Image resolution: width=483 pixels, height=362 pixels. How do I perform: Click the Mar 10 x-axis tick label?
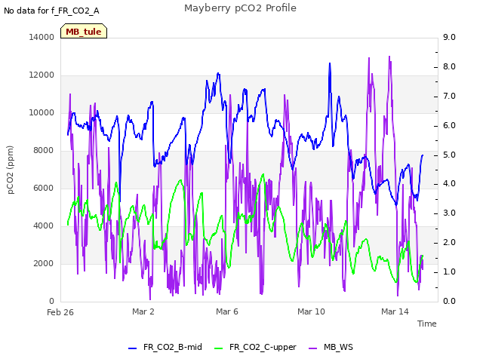311,311
